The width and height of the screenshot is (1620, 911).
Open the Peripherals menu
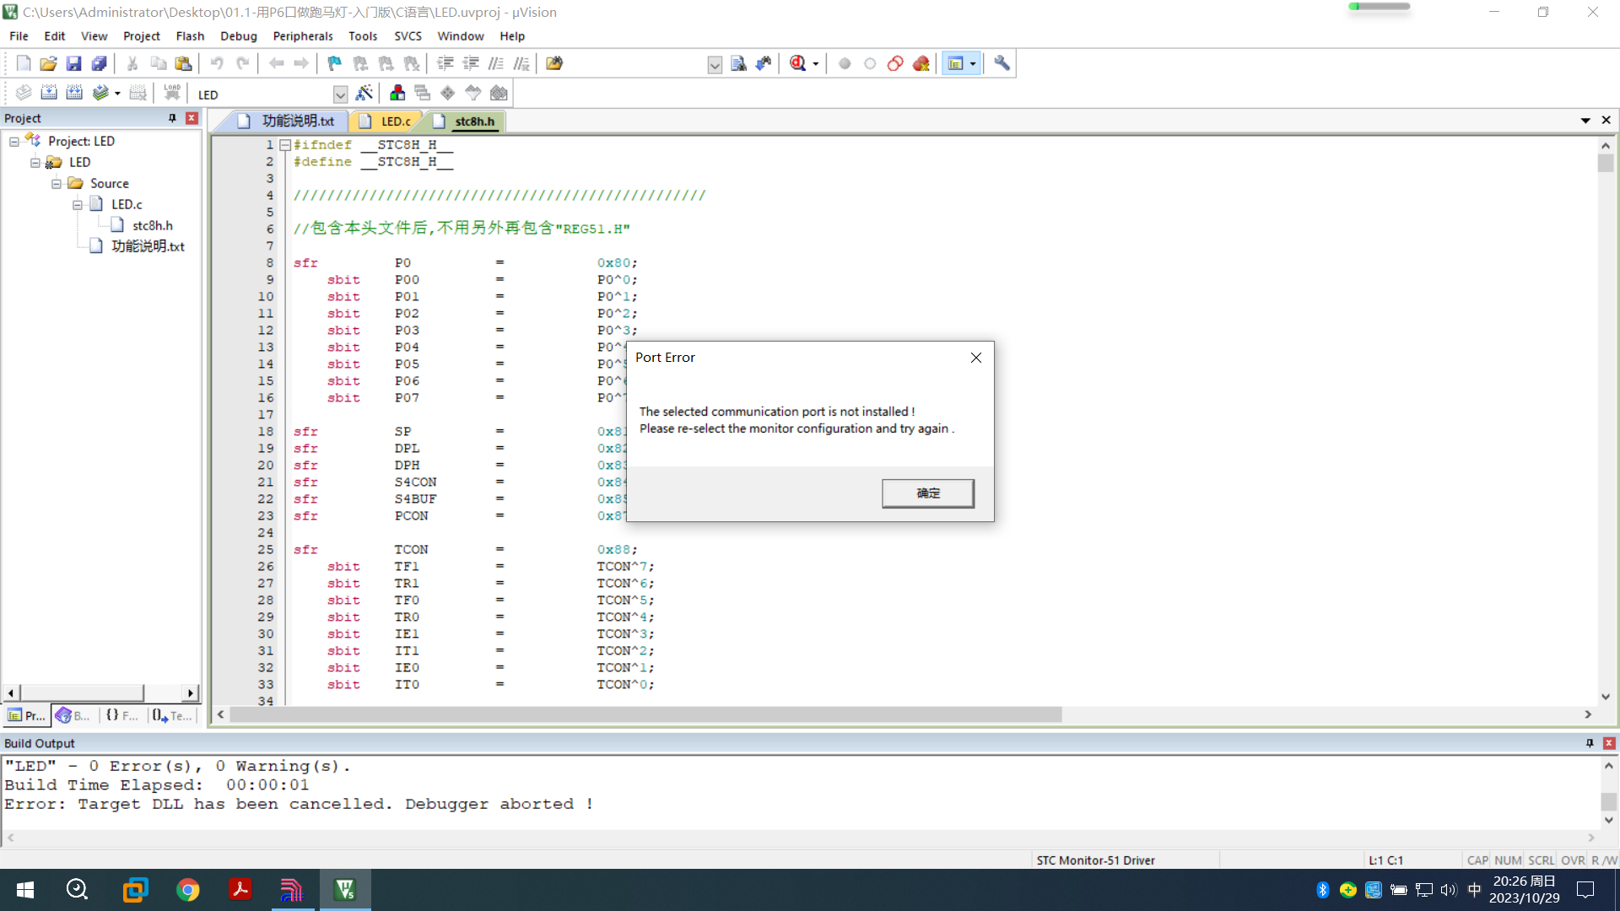coord(303,36)
